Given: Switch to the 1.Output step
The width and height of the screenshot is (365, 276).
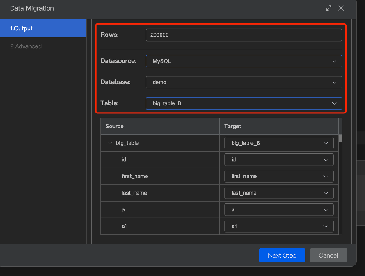Looking at the screenshot, I should [43, 28].
